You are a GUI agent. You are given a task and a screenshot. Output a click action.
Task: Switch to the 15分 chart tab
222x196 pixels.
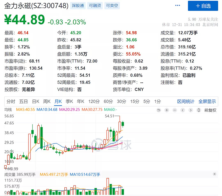tap(135, 101)
